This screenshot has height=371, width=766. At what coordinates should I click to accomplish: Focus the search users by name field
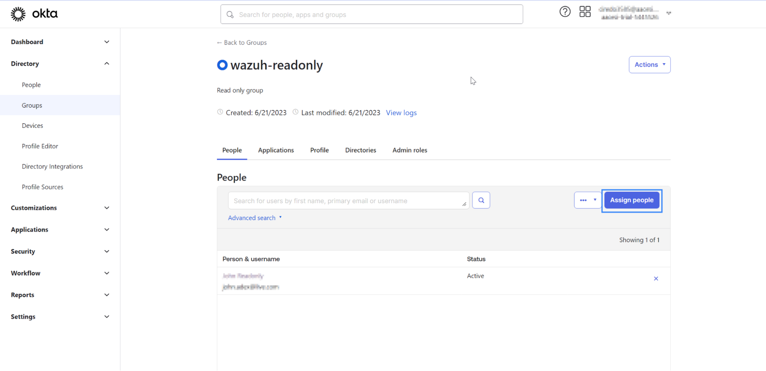click(349, 201)
